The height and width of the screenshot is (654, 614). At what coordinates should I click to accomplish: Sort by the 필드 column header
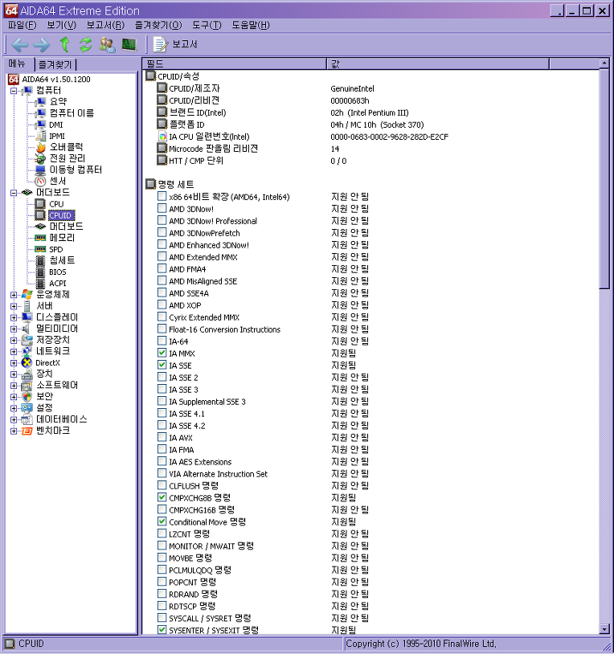click(235, 63)
